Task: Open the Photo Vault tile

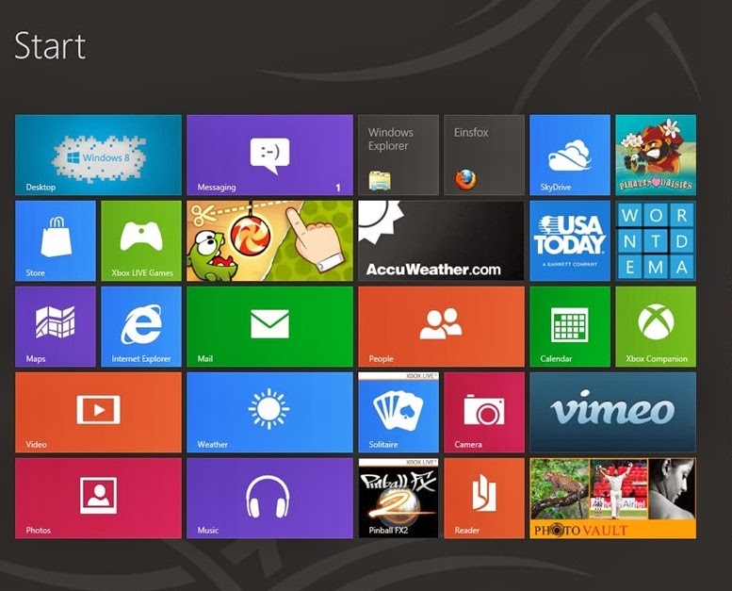Action: coord(613,498)
